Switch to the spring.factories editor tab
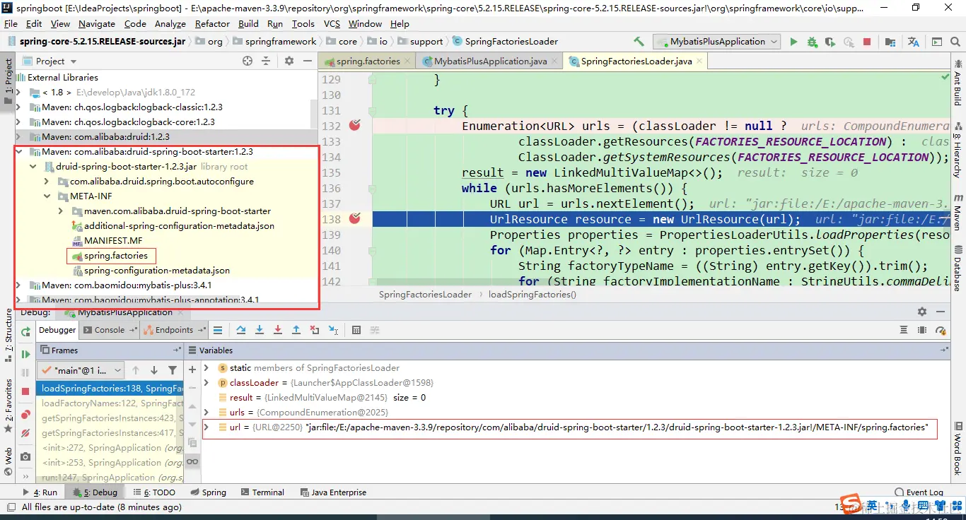Image resolution: width=966 pixels, height=520 pixels. (366, 61)
